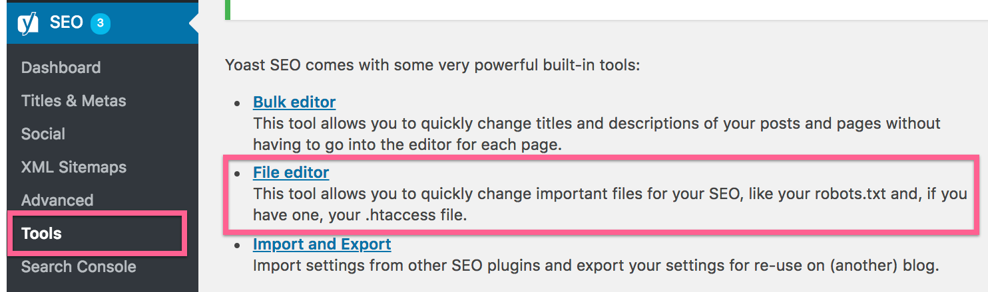Screen dimensions: 988x292
Task: Open the Bulk editor link
Action: click(x=294, y=102)
